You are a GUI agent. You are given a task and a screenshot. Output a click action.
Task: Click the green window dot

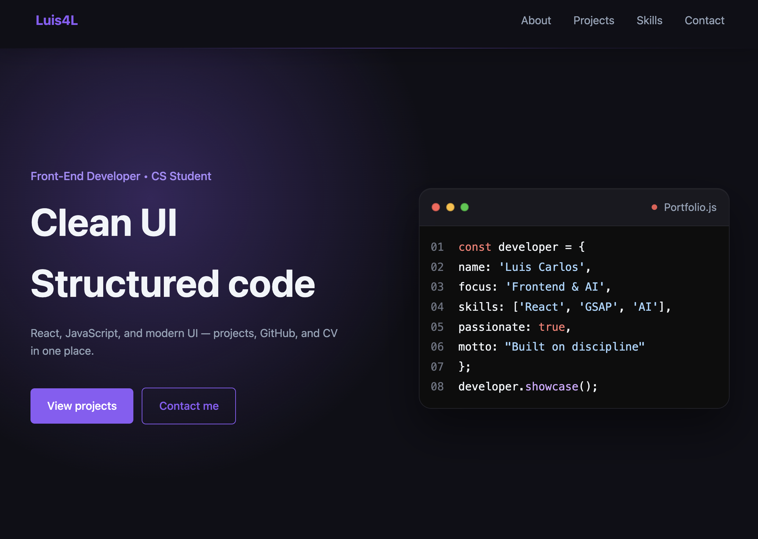pos(465,207)
